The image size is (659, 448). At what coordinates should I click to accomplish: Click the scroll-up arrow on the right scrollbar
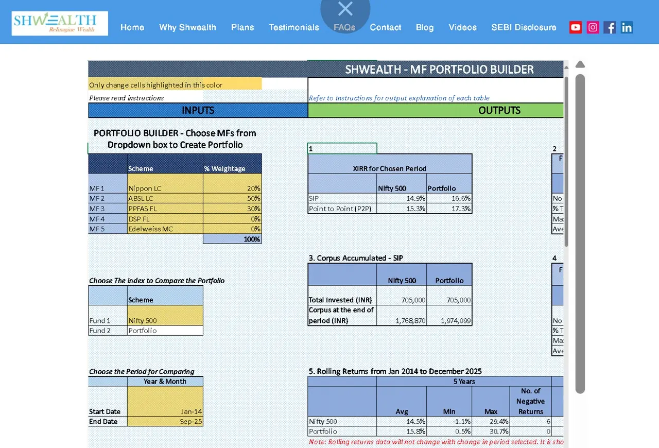pyautogui.click(x=580, y=64)
